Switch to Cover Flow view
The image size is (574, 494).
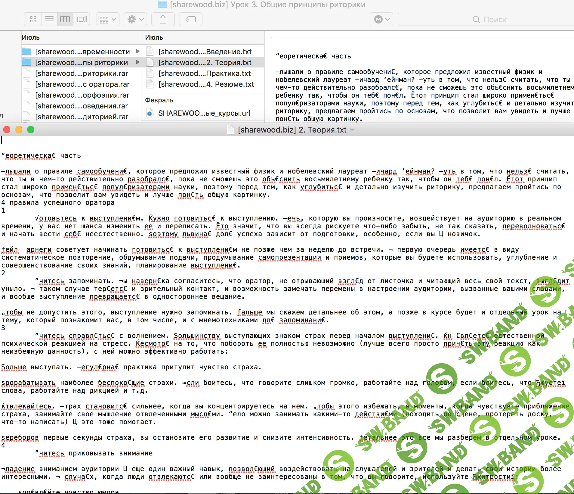[x=81, y=20]
